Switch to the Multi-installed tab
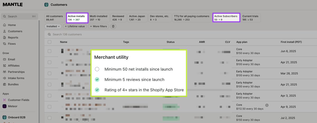The image size is (317, 123). pyautogui.click(x=99, y=18)
